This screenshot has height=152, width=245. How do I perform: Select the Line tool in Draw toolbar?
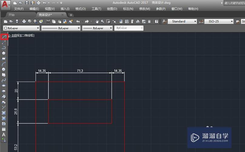(x=4, y=37)
